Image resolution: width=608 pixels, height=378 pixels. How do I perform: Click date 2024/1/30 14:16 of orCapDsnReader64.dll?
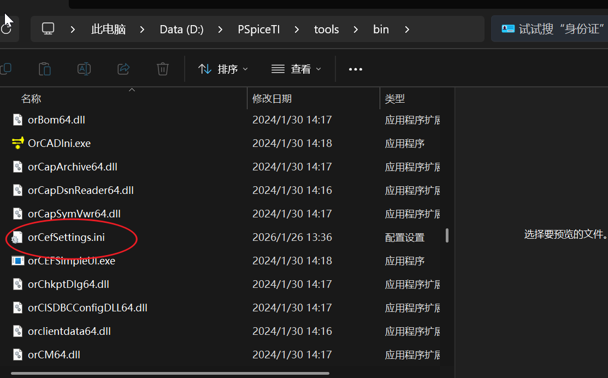(292, 190)
